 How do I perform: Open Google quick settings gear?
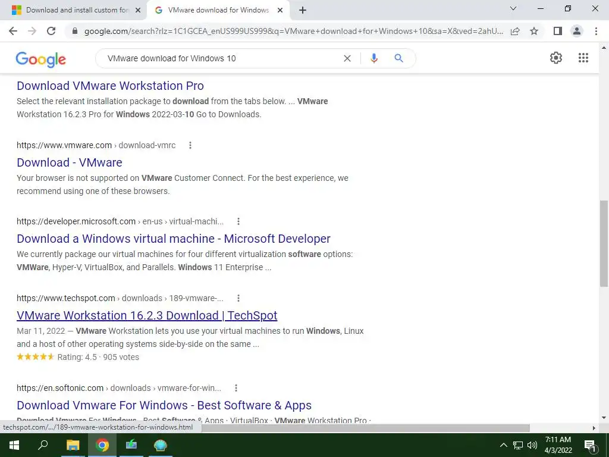point(556,58)
